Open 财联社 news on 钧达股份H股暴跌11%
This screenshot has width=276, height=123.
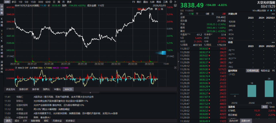(x=61, y=101)
